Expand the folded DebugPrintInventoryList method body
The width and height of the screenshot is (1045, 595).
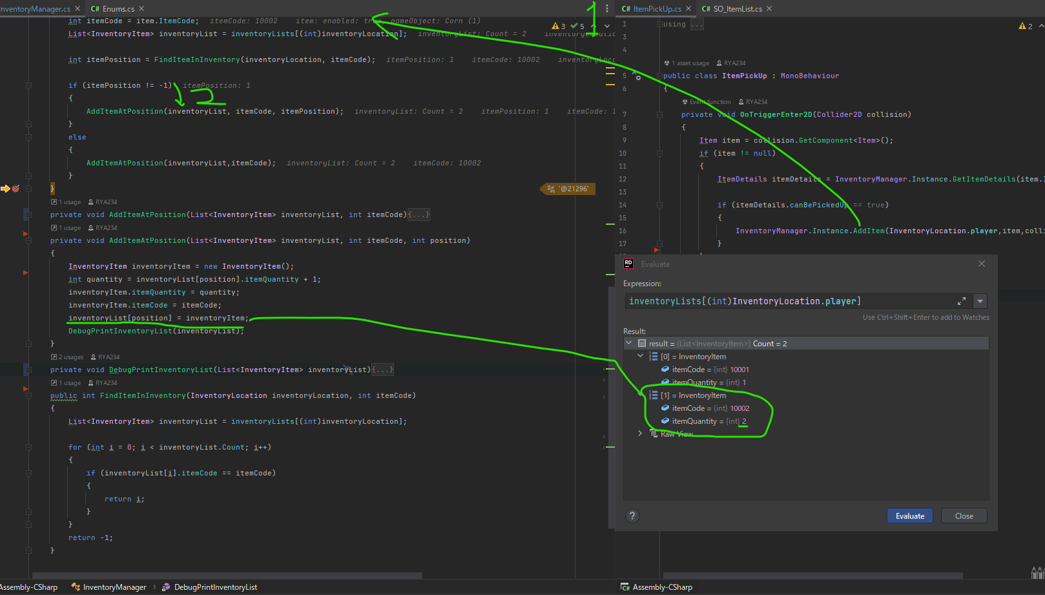(382, 370)
